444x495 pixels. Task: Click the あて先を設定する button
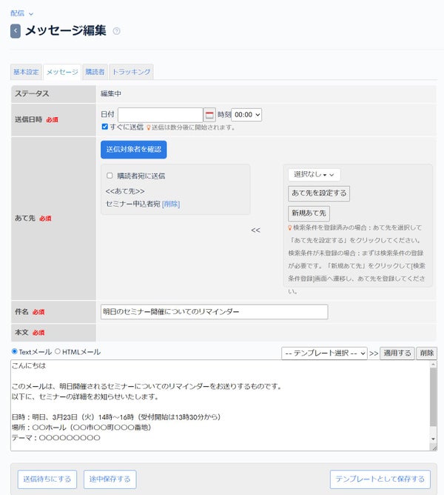coord(319,193)
